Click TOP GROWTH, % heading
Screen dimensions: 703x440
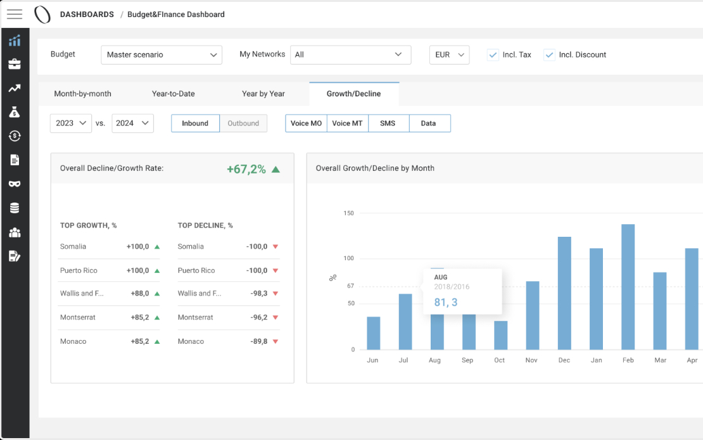pyautogui.click(x=88, y=225)
